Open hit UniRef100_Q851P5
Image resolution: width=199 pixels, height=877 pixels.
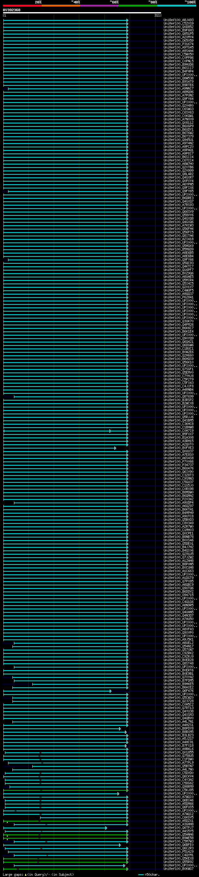coord(178,34)
